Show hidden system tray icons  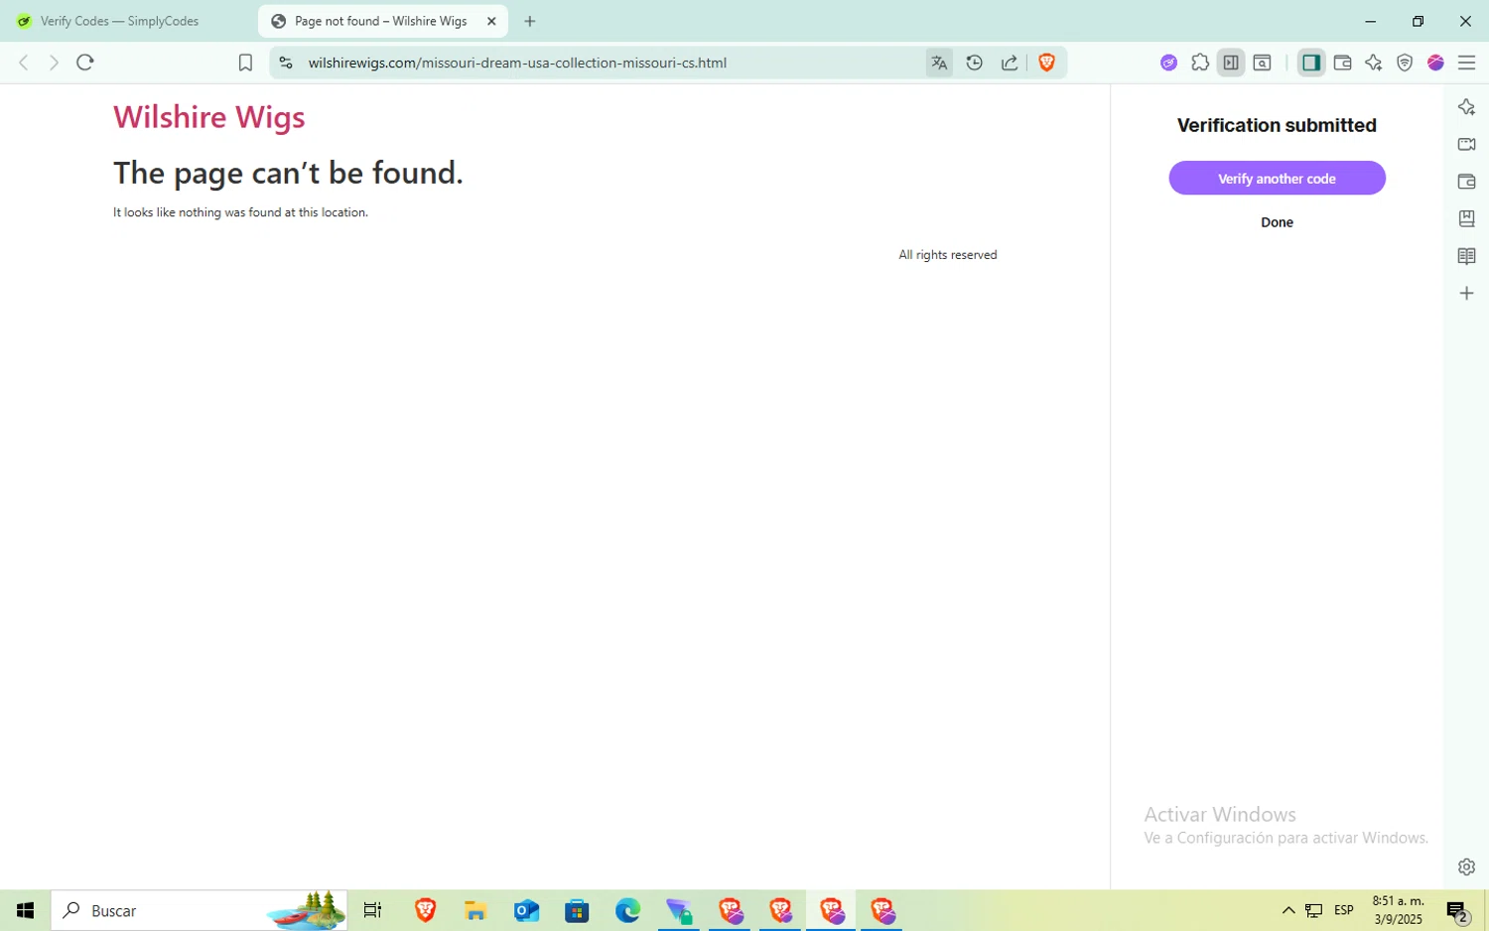(1288, 910)
